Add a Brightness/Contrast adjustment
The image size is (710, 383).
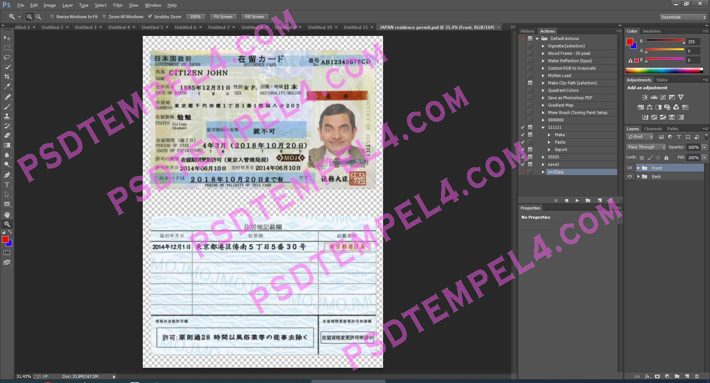(645, 97)
